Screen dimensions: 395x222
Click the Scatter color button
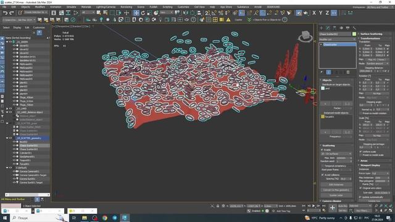tap(336, 195)
